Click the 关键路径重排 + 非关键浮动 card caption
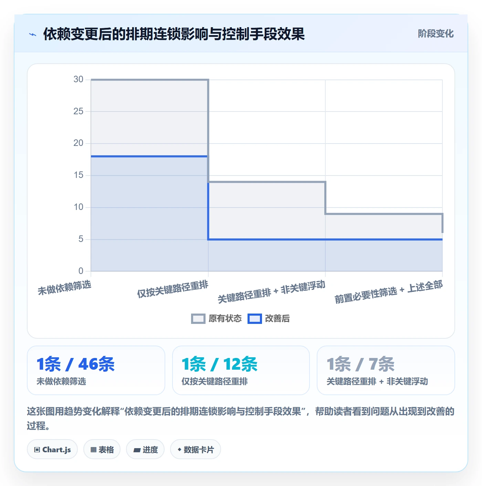This screenshot has height=486, width=482. [x=377, y=381]
